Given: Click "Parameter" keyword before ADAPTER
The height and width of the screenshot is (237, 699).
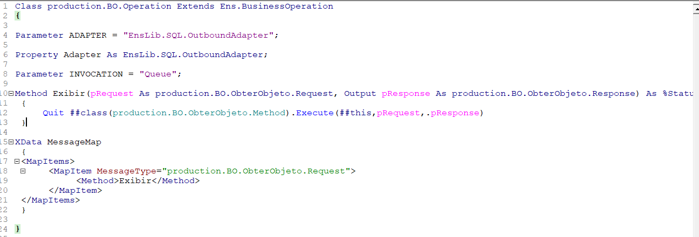Looking at the screenshot, I should (x=39, y=36).
